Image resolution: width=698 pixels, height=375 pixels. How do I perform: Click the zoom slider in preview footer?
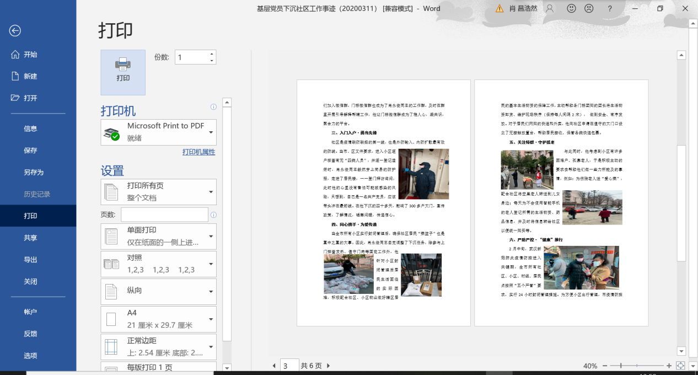pyautogui.click(x=621, y=366)
